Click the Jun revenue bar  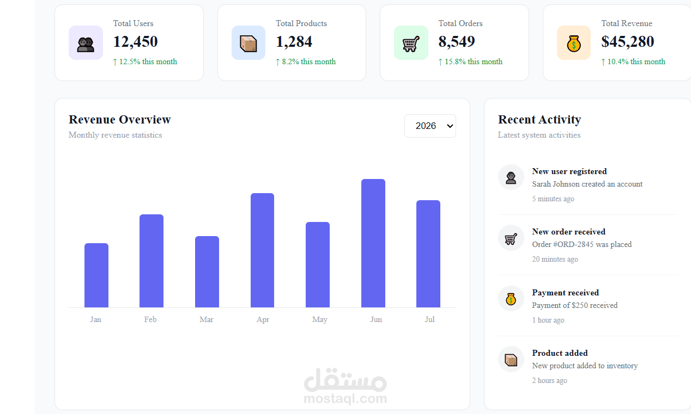(373, 243)
